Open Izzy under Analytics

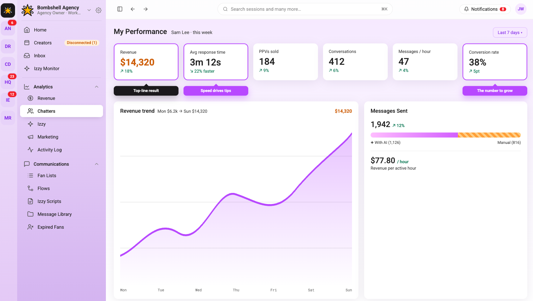pos(62,124)
